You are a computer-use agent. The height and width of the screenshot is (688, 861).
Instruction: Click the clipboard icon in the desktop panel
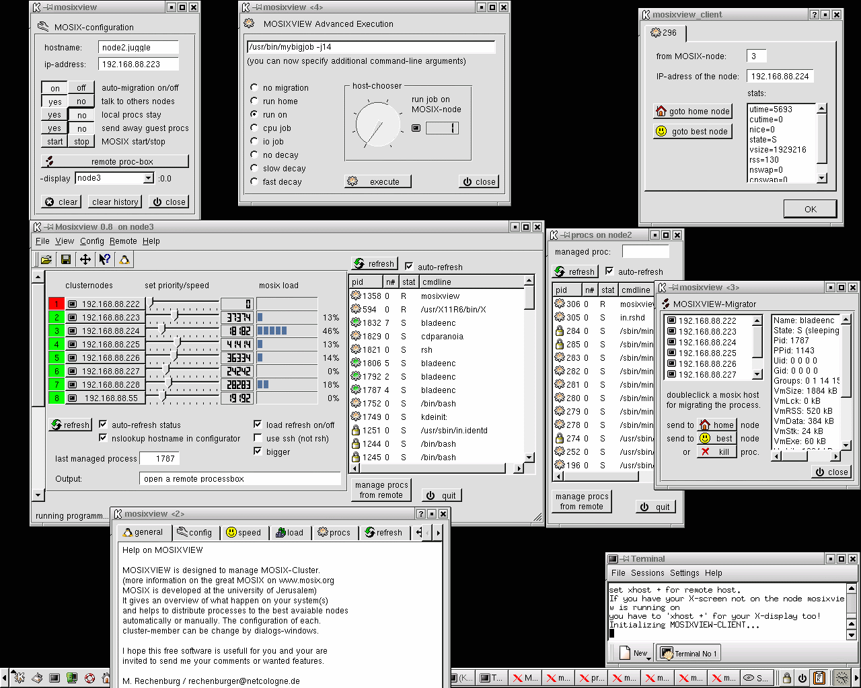click(x=819, y=678)
